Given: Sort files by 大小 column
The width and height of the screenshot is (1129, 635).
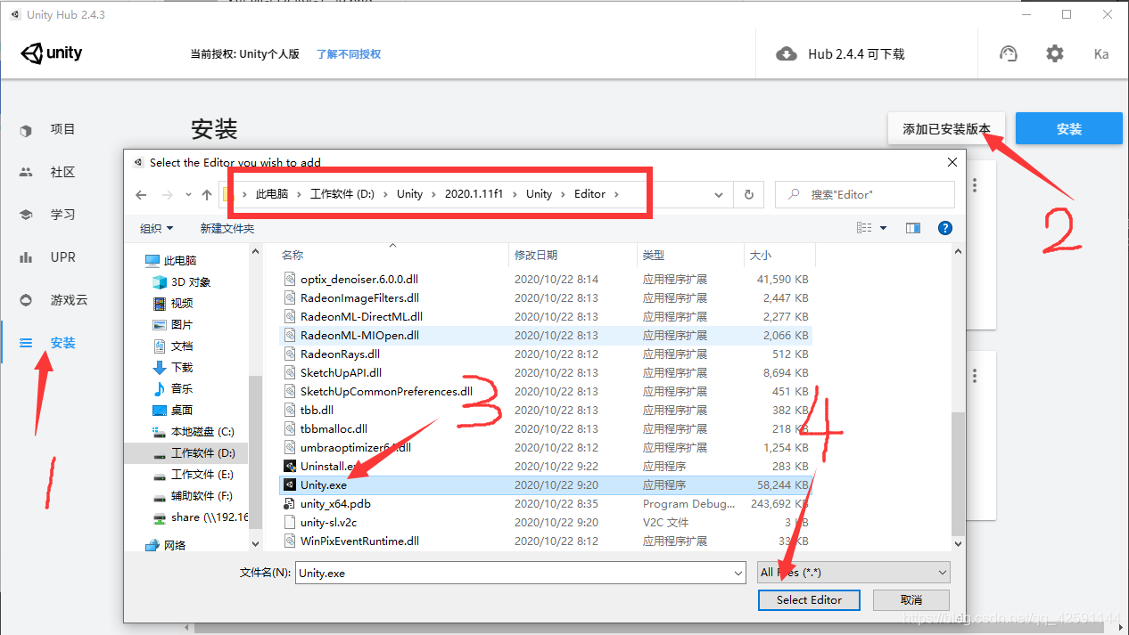Looking at the screenshot, I should (779, 255).
